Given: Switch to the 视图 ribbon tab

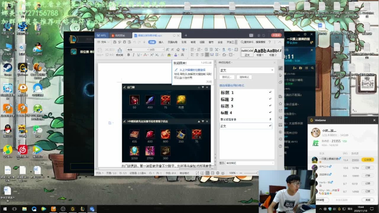Looking at the screenshot, I should click(202, 42).
